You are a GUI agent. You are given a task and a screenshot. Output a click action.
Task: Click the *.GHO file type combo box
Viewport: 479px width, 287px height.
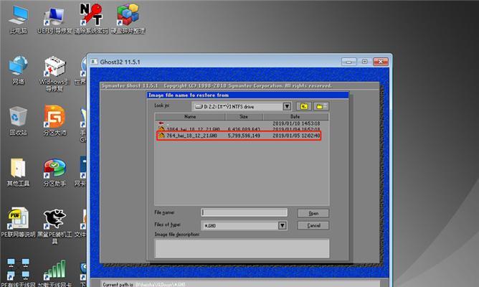click(244, 225)
